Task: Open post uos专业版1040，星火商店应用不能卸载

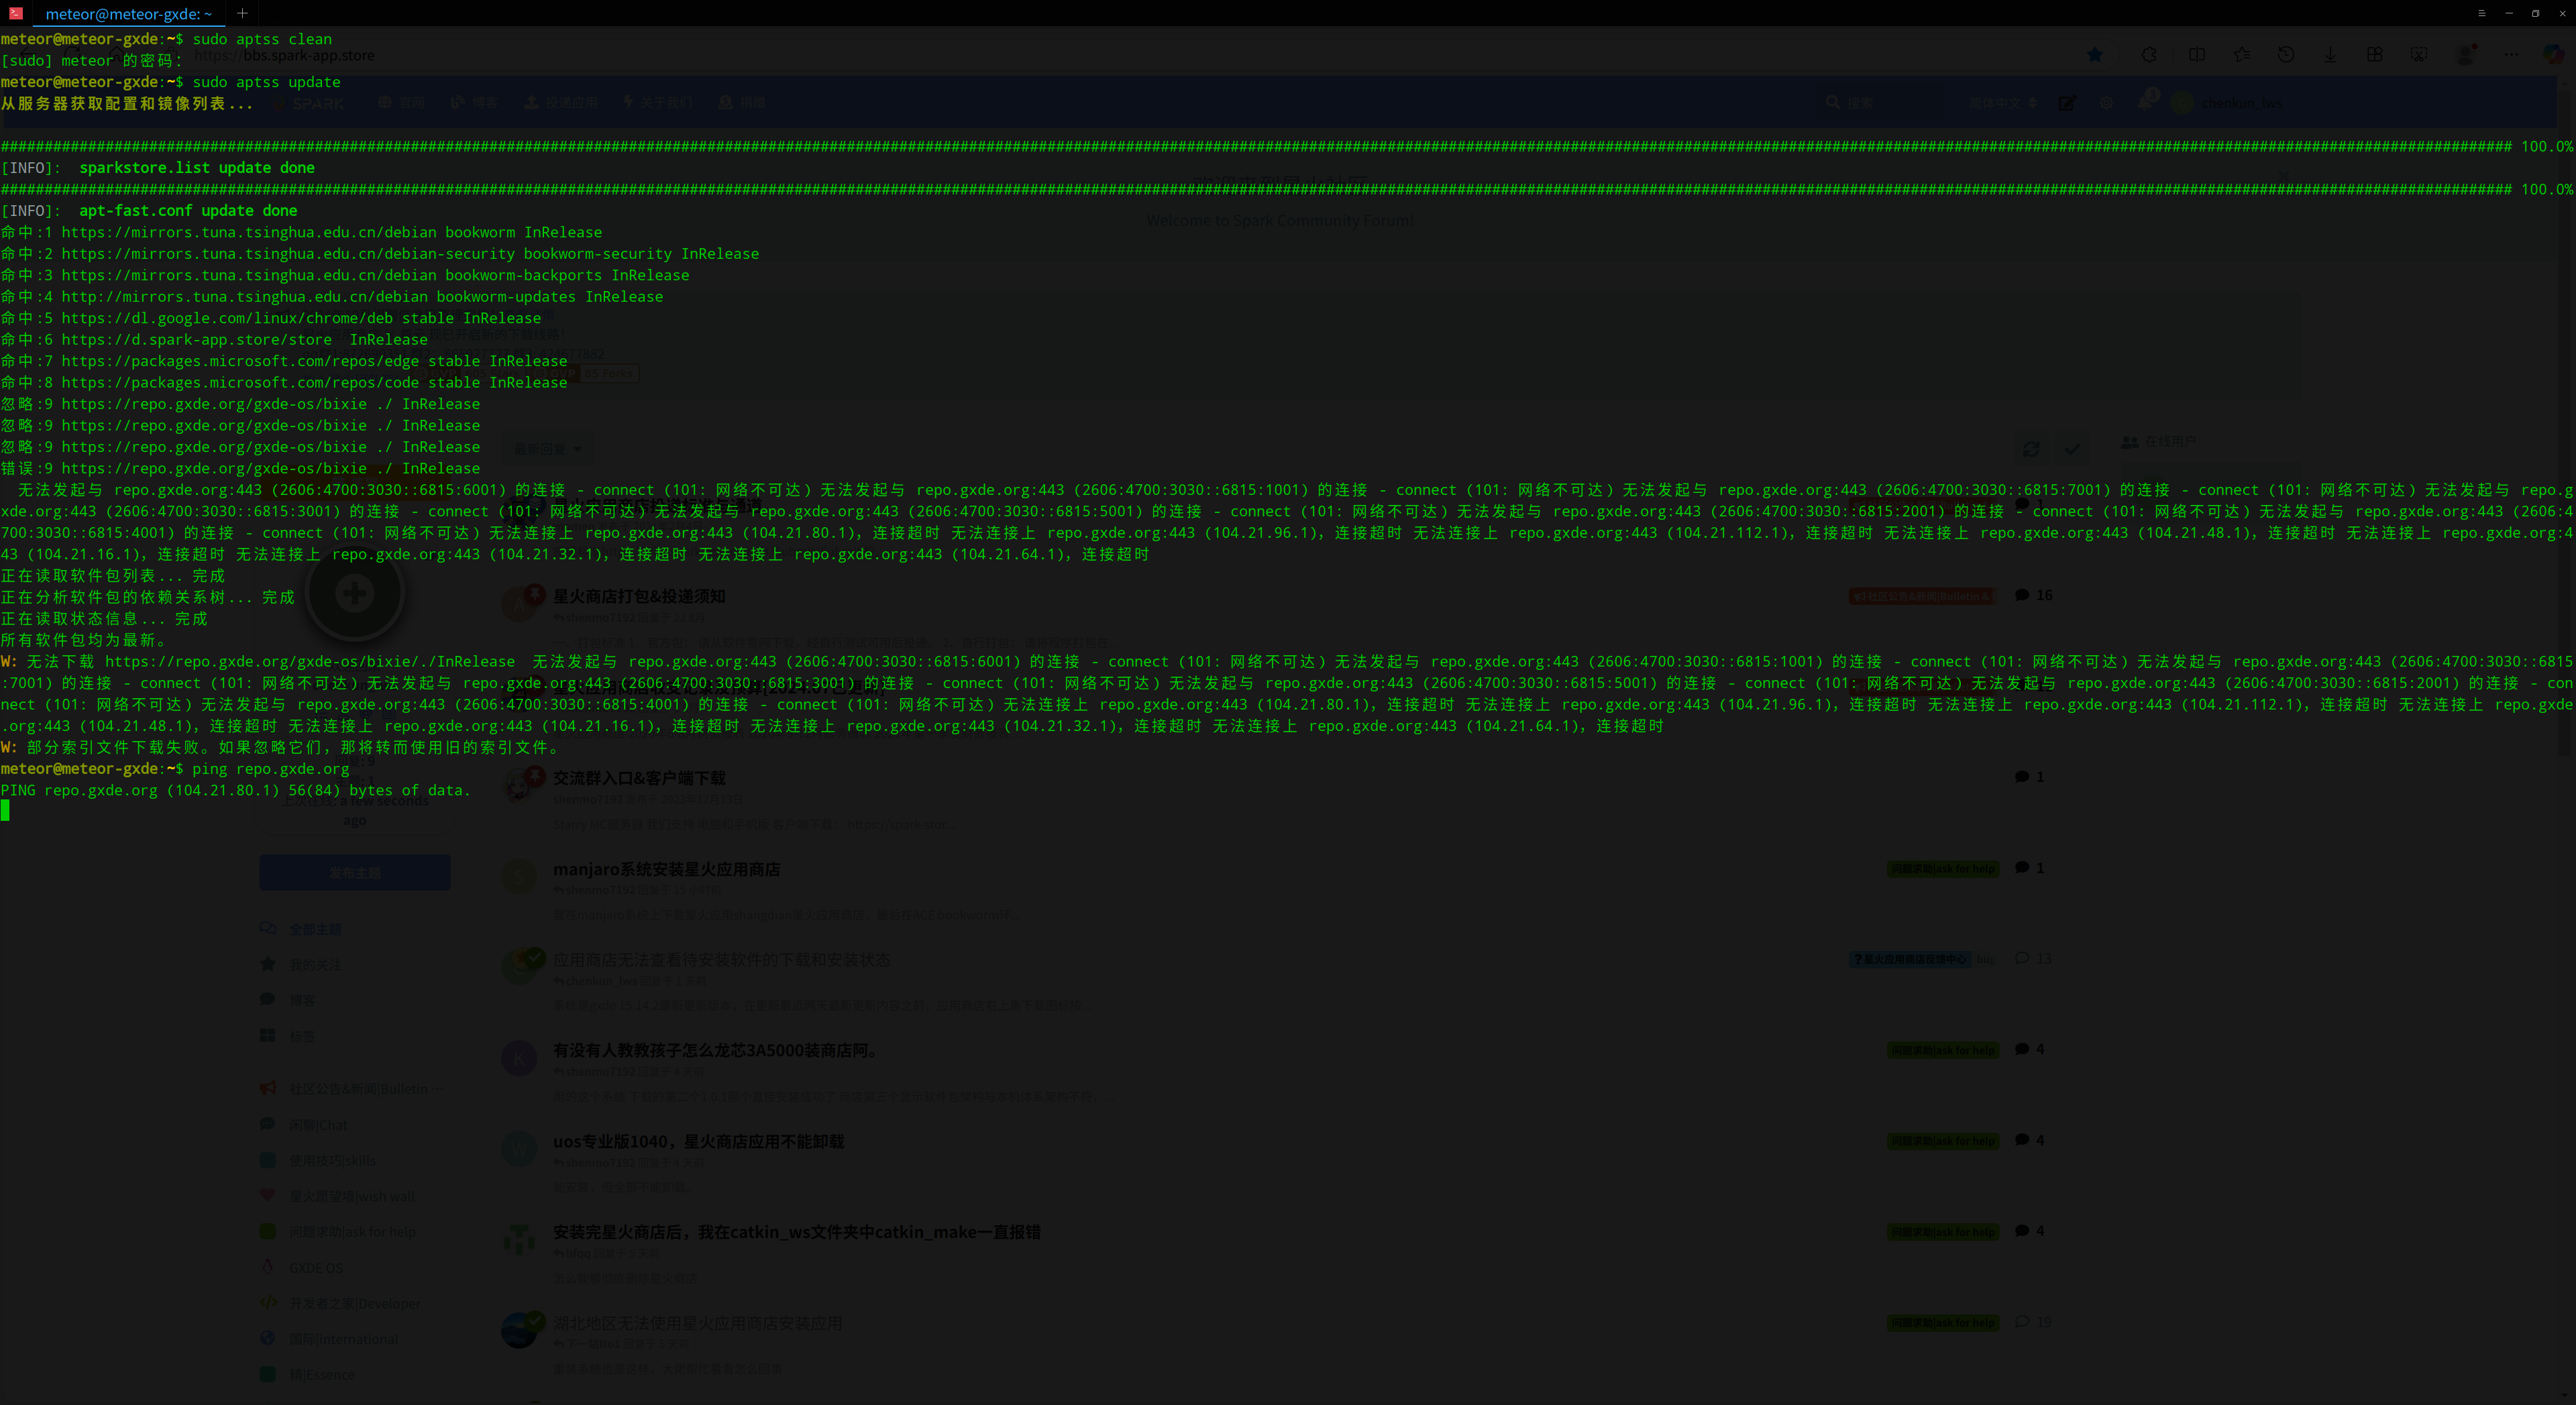Action: tap(699, 1141)
